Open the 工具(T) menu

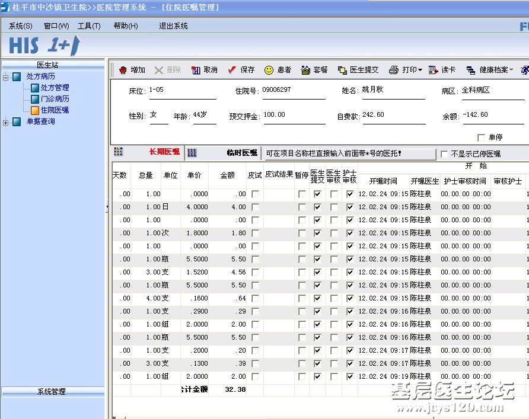(x=89, y=26)
